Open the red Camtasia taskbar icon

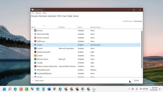coord(21,89)
